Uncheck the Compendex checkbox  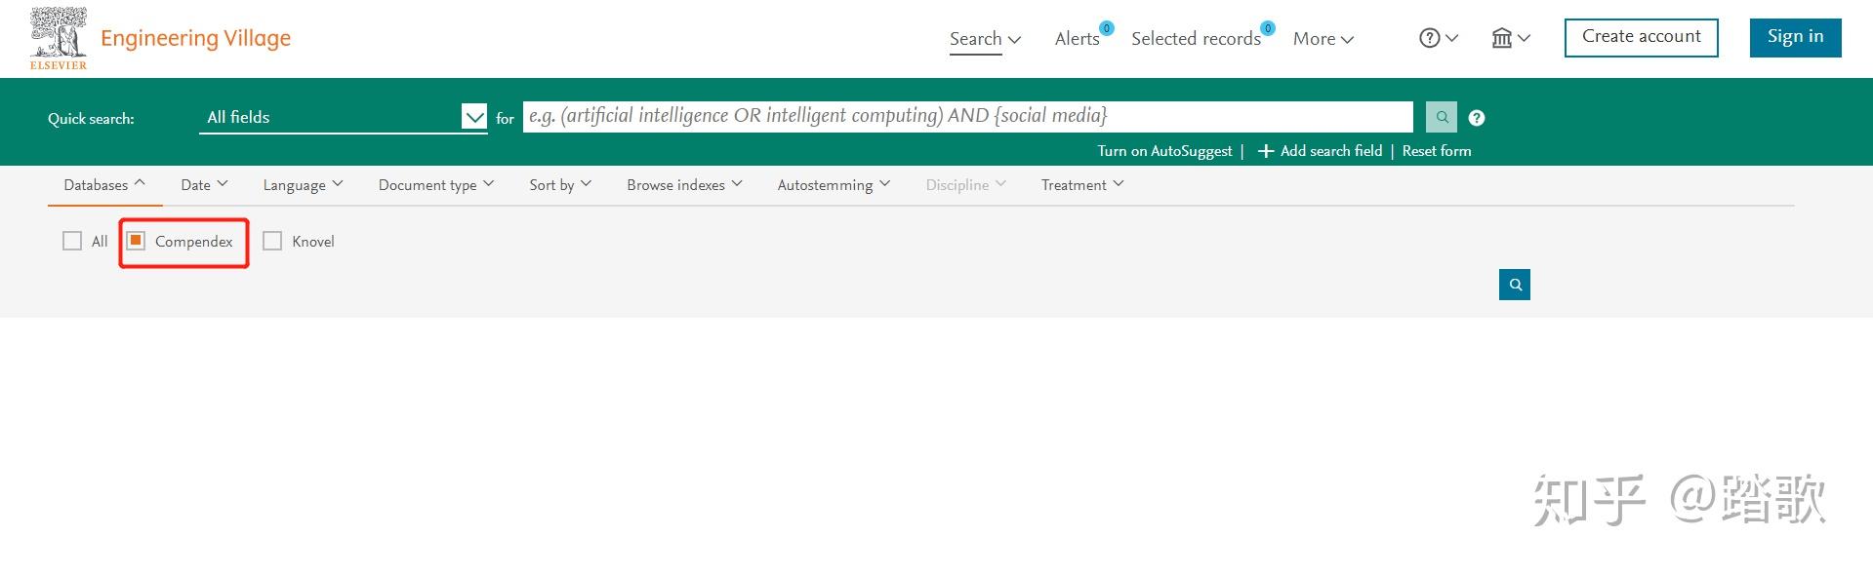(x=136, y=241)
